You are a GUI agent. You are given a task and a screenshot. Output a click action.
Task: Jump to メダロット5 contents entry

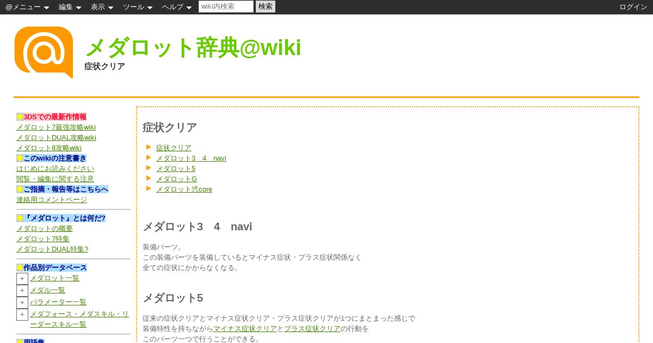click(176, 169)
